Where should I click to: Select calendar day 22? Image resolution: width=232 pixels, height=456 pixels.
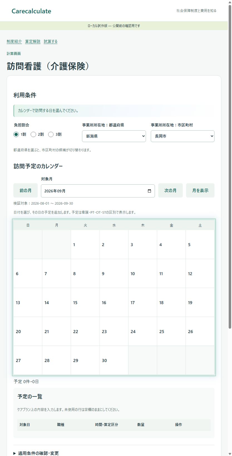click(85, 331)
